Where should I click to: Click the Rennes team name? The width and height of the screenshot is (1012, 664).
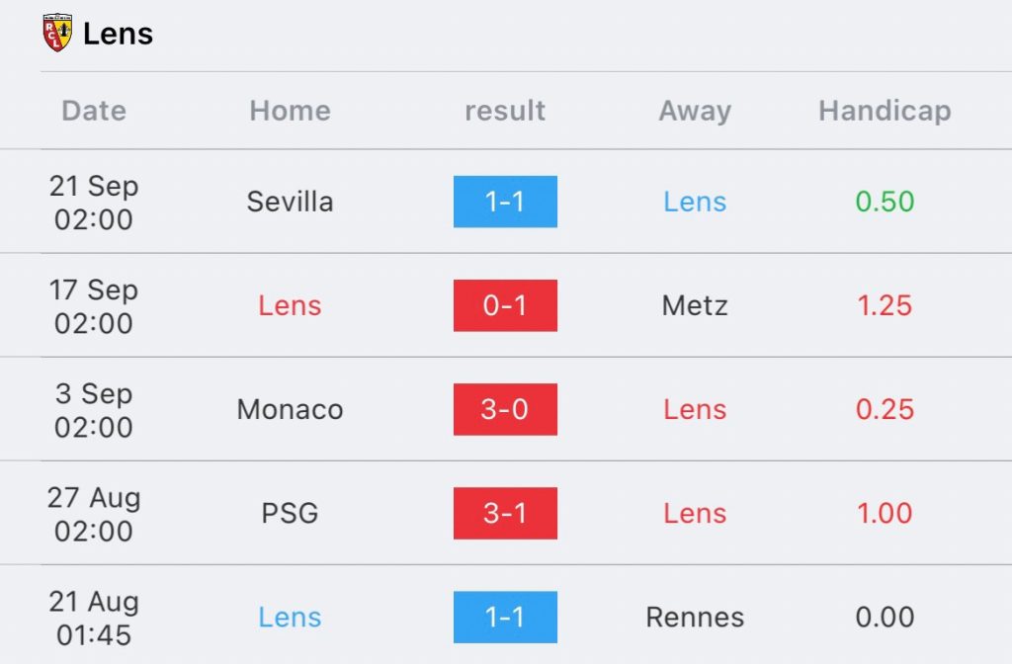click(695, 617)
